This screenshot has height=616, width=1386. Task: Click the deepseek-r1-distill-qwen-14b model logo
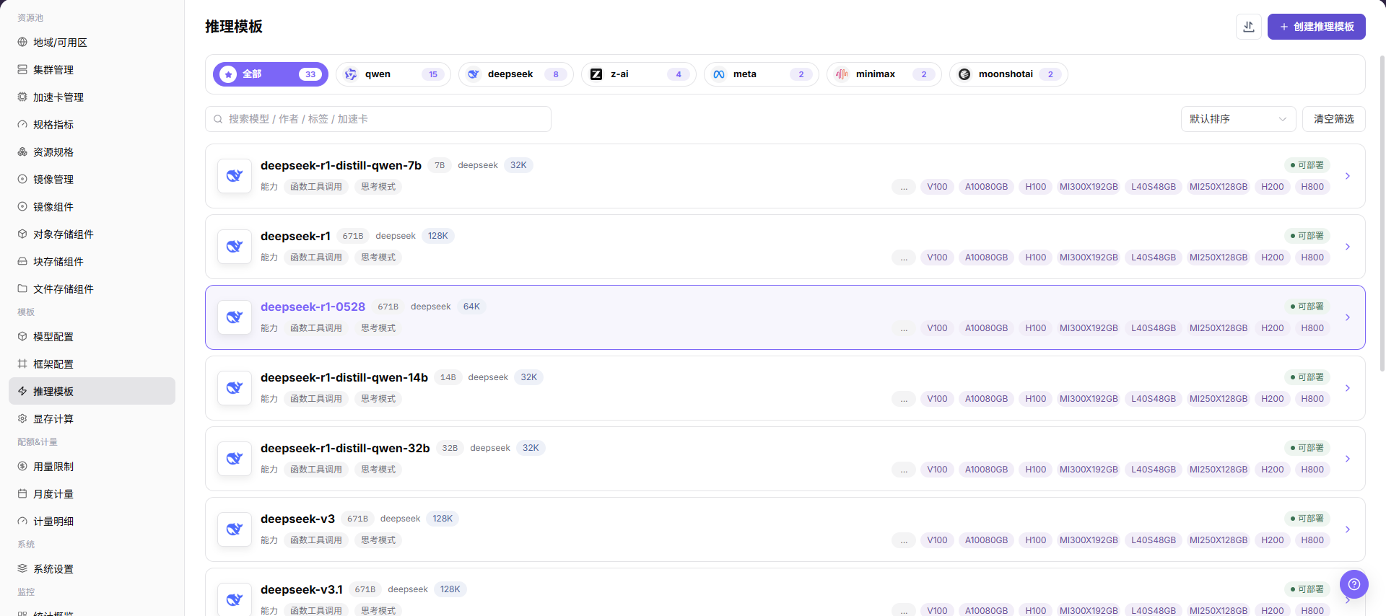click(235, 388)
